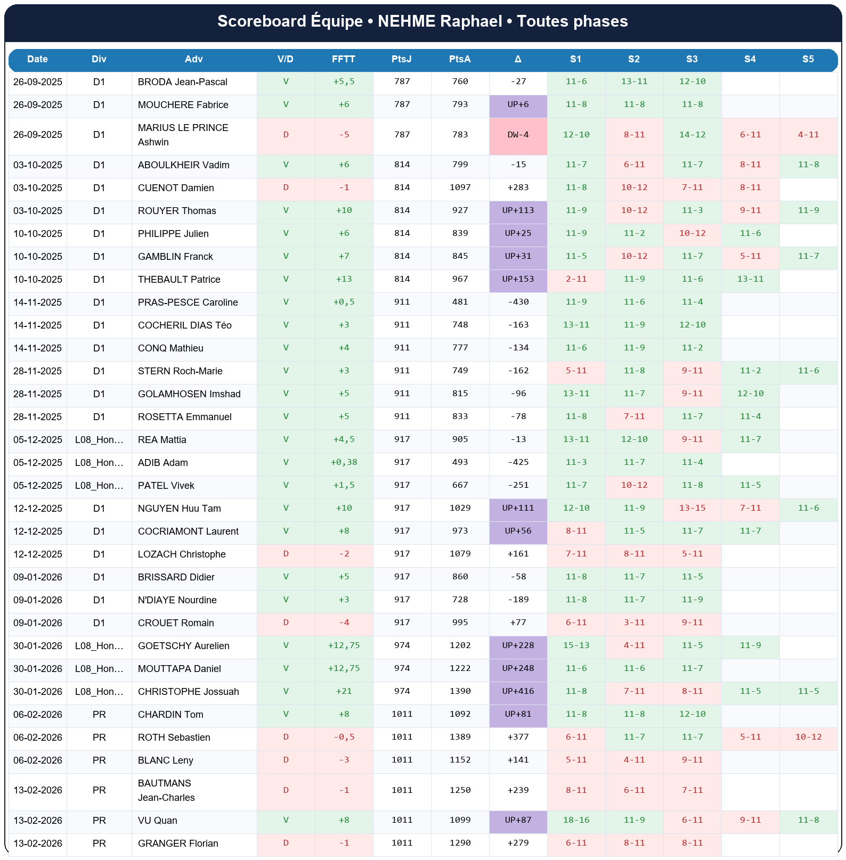
Task: Open the MARIUS LE PRINCE Ashwin row
Action: point(183,135)
